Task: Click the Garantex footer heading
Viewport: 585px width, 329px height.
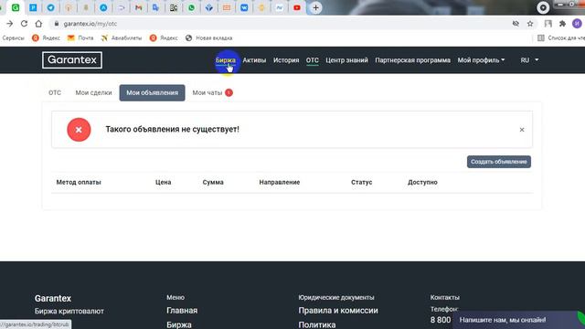Action: pos(53,299)
